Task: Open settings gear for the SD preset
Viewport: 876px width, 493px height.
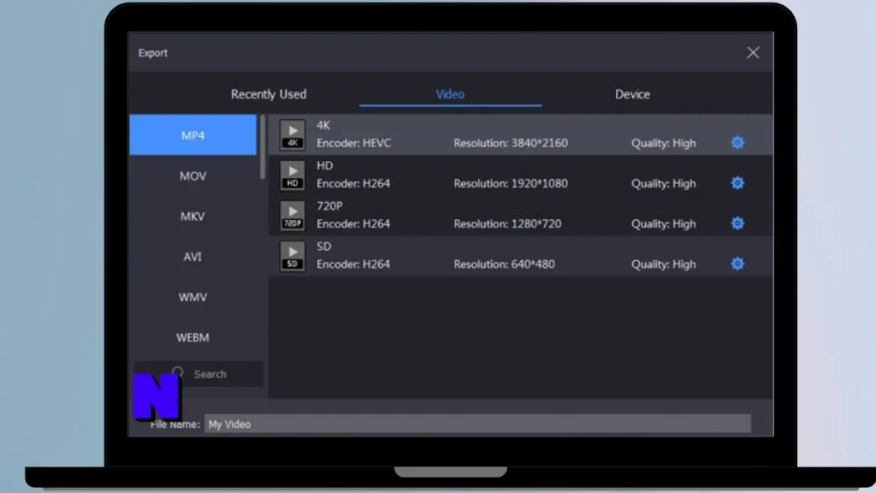Action: (737, 264)
